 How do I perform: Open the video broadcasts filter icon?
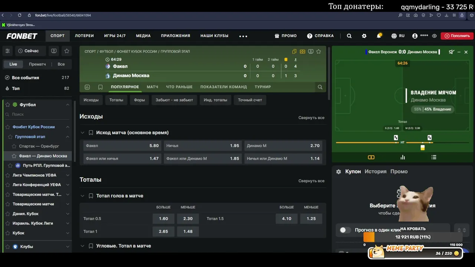coord(54,51)
